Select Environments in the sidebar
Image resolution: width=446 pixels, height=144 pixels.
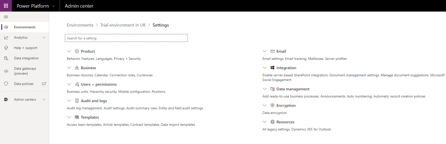(25, 27)
